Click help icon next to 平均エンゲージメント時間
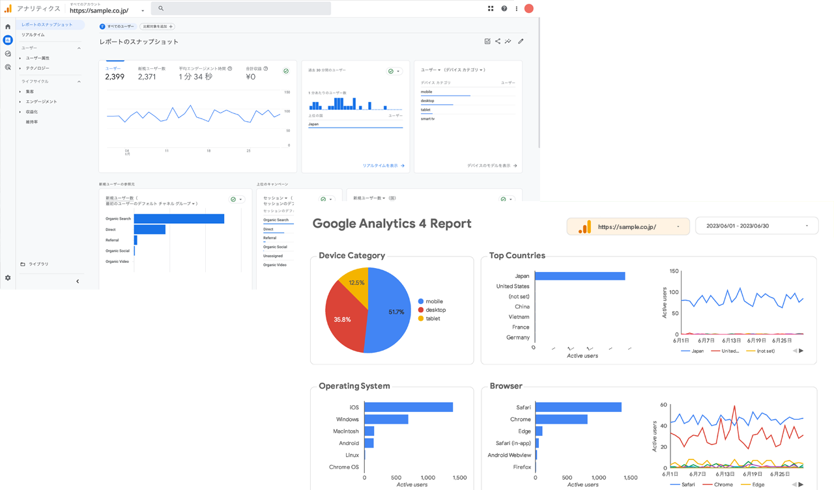 230,68
